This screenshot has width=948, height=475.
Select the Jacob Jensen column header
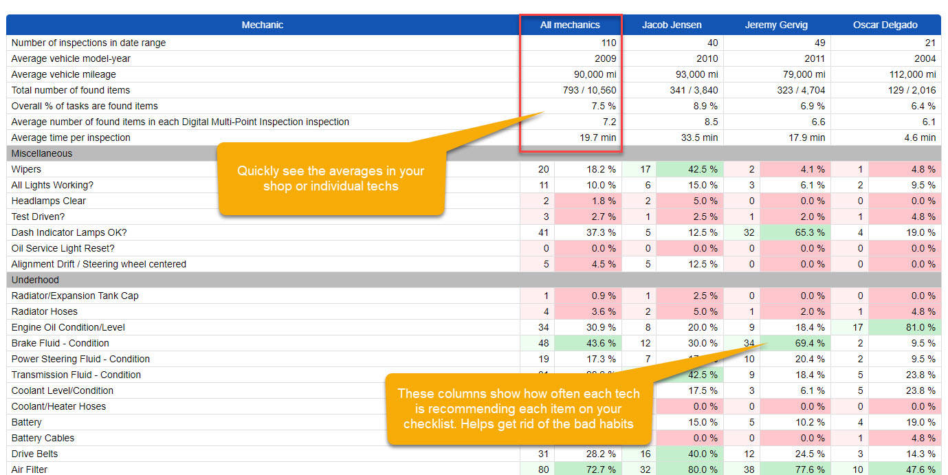coord(672,25)
